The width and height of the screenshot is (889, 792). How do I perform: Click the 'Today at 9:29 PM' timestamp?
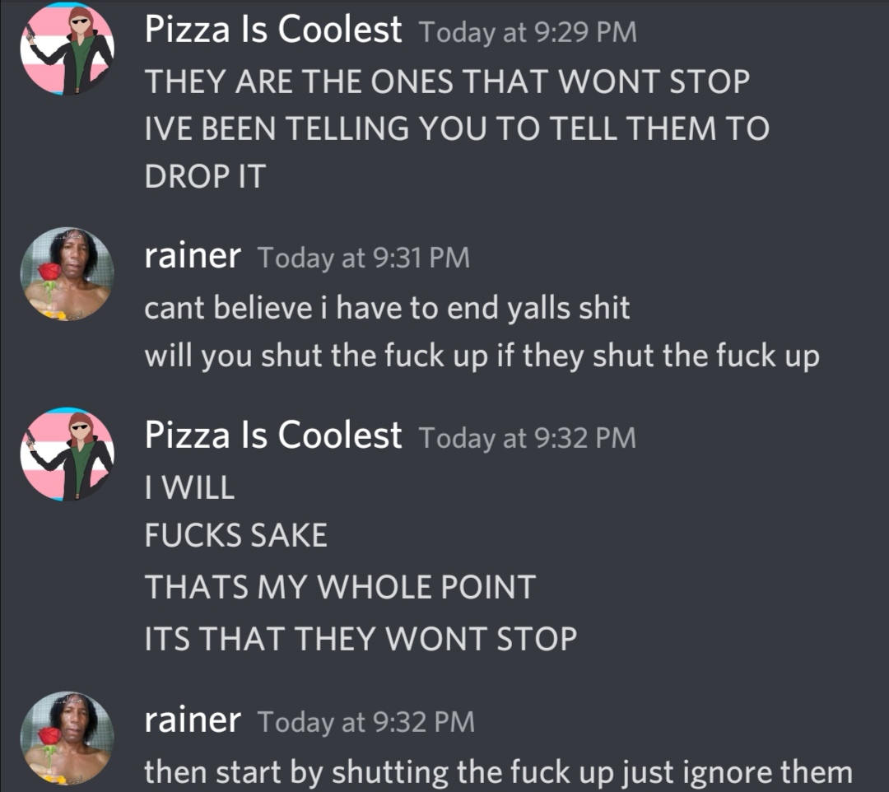tap(528, 32)
